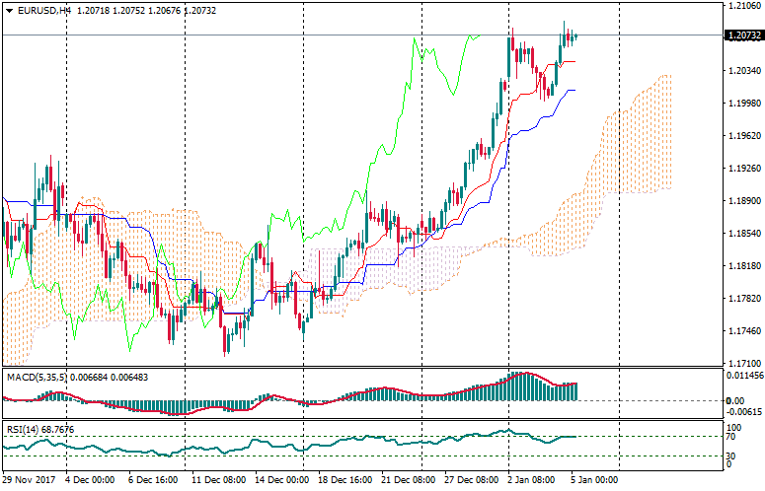Click the 1.18180 price axis label
The width and height of the screenshot is (765, 491).
point(741,266)
